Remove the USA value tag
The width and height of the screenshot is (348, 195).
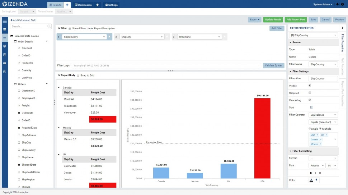coord(318,135)
